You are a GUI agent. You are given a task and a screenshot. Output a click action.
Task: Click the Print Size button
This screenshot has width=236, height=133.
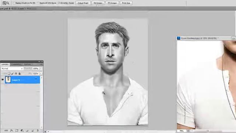(126, 3)
